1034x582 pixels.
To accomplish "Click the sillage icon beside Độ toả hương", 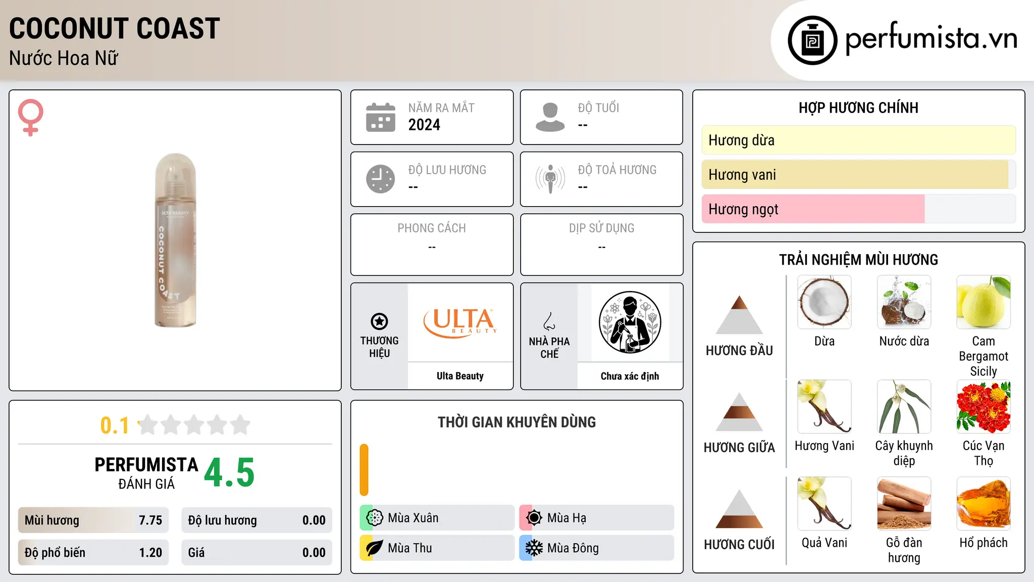I will 550,179.
